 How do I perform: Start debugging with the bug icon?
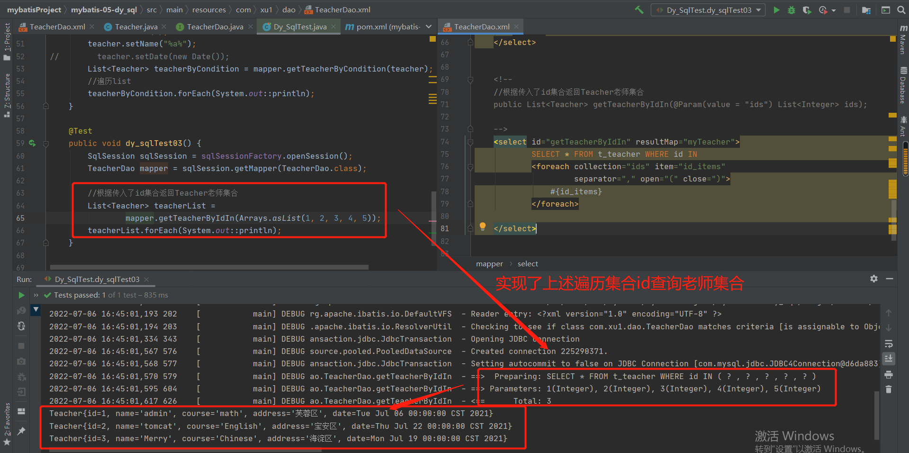tap(792, 9)
